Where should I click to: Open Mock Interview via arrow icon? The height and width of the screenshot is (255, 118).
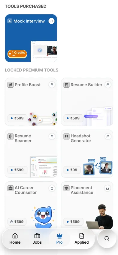51,21
